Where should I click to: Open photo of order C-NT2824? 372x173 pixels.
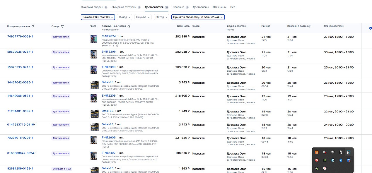coord(94,39)
